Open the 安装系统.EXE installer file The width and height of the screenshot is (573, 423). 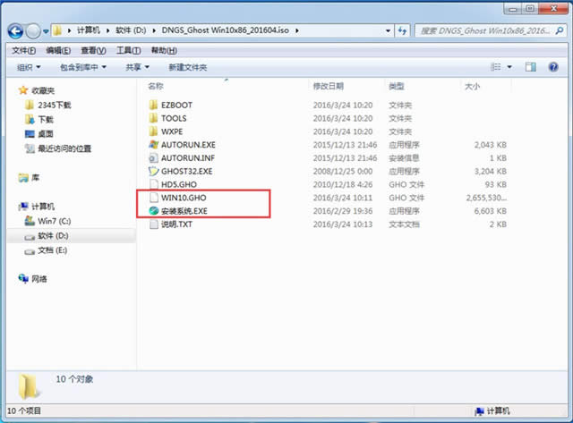(185, 209)
